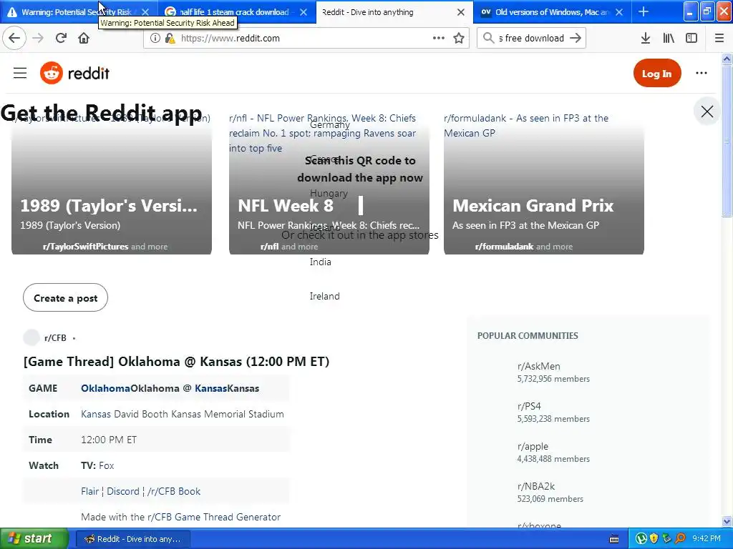Close the Reddit - Dive into anything tab

pyautogui.click(x=461, y=12)
